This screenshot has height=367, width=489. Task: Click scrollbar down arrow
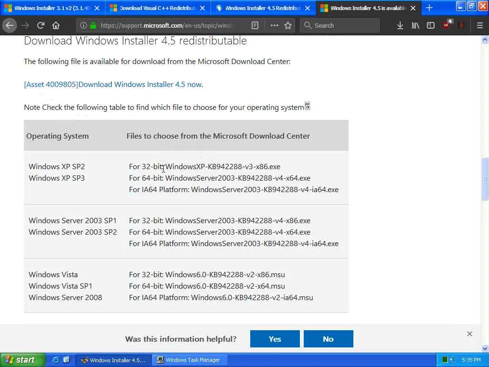click(x=485, y=348)
